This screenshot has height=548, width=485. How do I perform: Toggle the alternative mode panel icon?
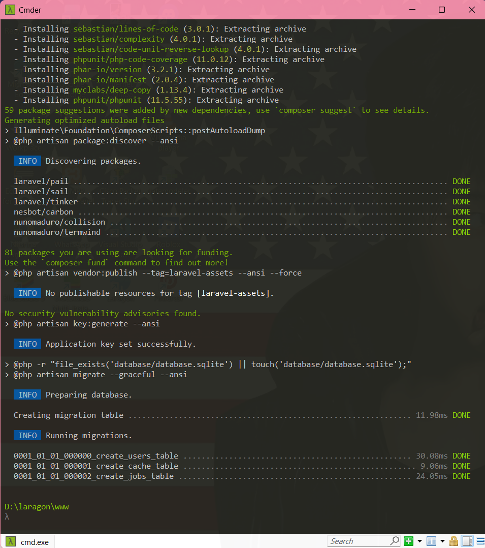pyautogui.click(x=467, y=541)
